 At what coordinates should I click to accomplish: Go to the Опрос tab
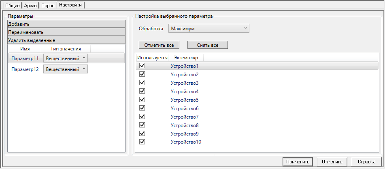(x=48, y=6)
